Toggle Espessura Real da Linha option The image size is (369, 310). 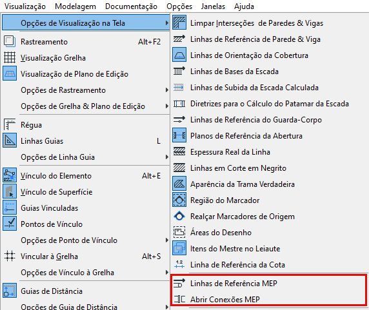pos(270,152)
